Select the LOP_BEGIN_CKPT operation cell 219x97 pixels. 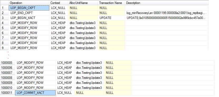tap(29, 8)
